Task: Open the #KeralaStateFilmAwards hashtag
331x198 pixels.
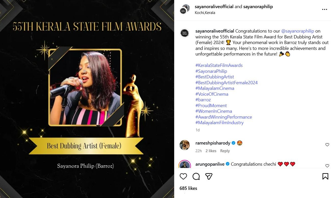Action: (219, 65)
